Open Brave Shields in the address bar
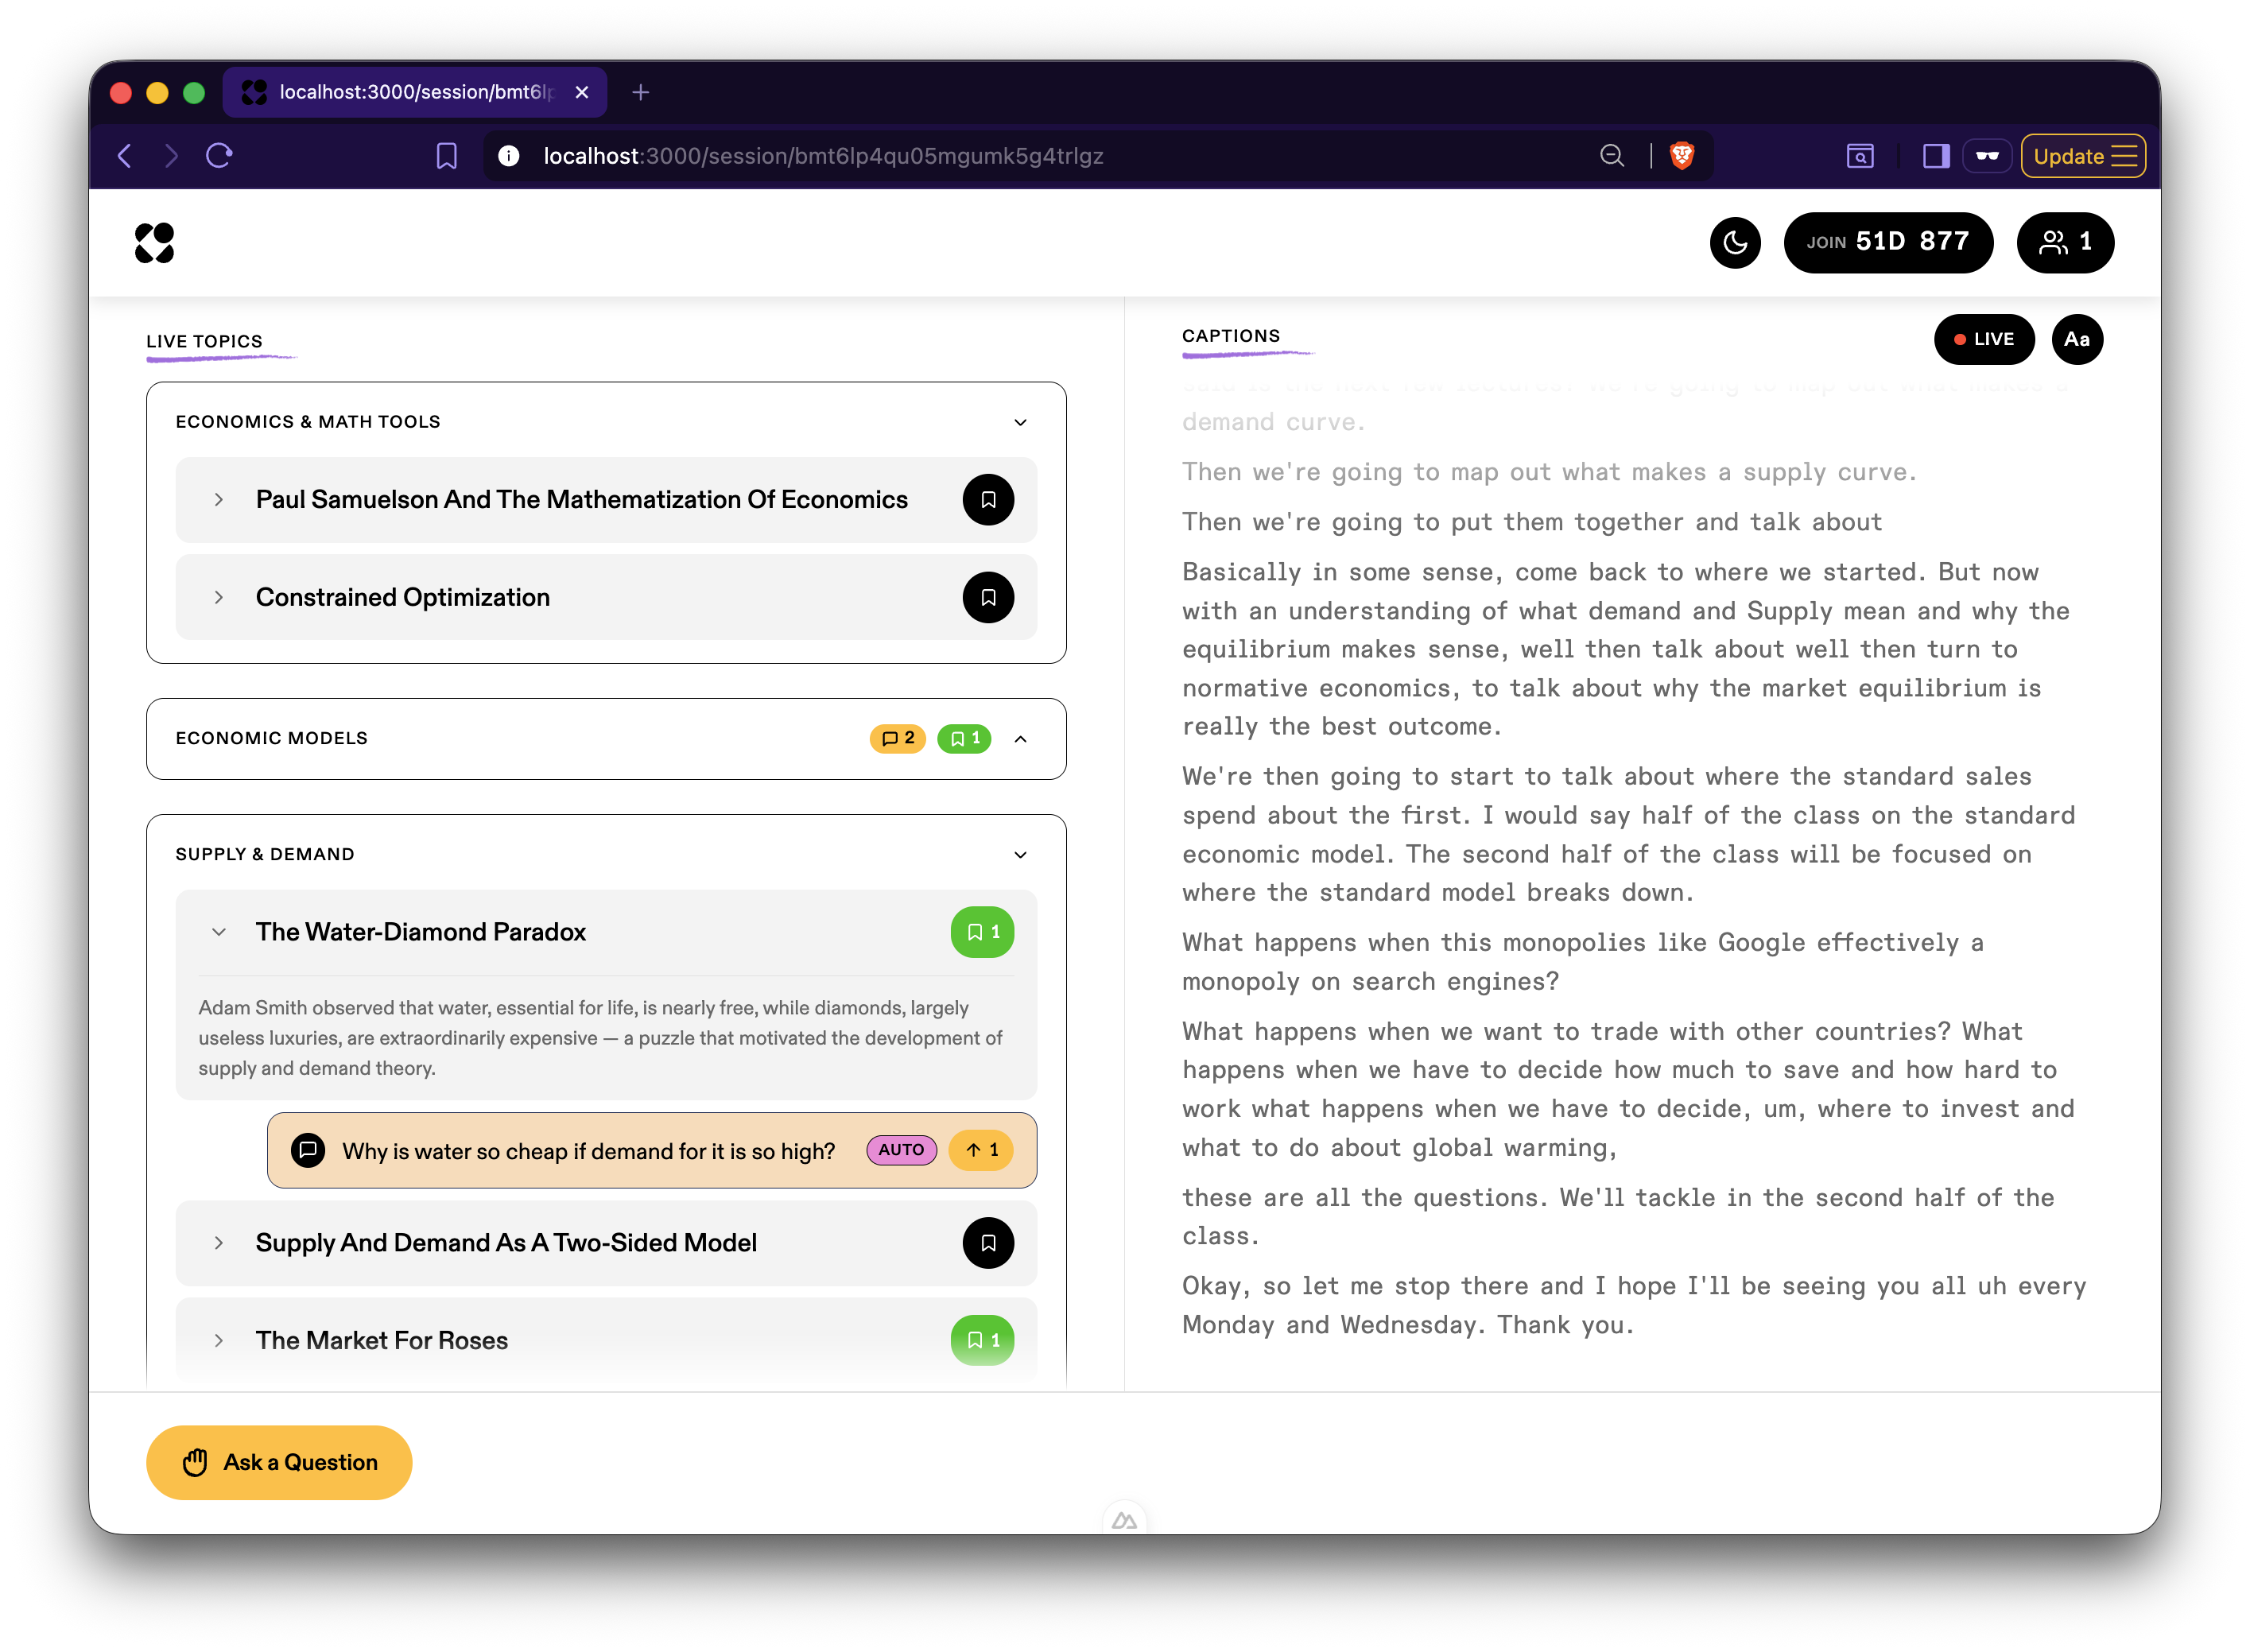This screenshot has height=1652, width=2250. click(1682, 156)
